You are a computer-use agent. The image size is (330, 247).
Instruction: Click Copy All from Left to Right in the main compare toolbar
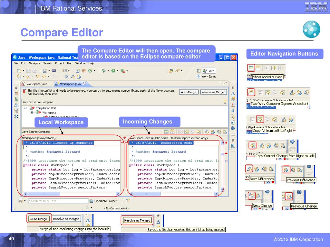coord(187,132)
